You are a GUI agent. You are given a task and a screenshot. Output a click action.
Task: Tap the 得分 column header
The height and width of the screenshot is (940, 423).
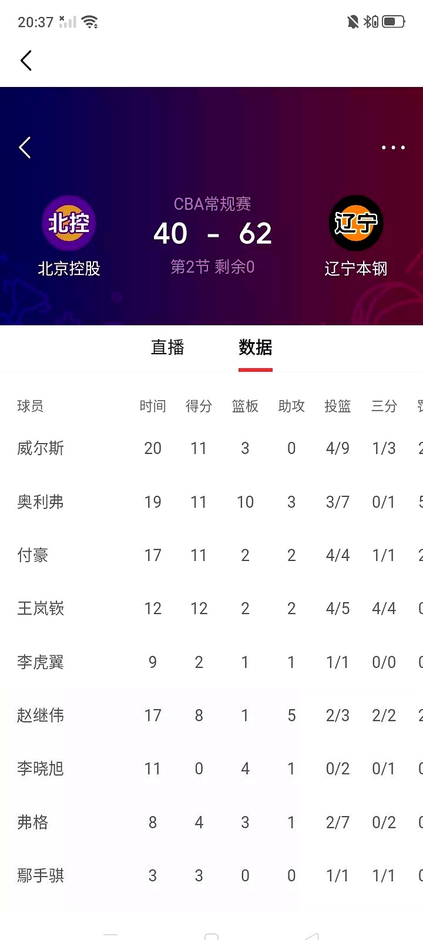pos(199,405)
